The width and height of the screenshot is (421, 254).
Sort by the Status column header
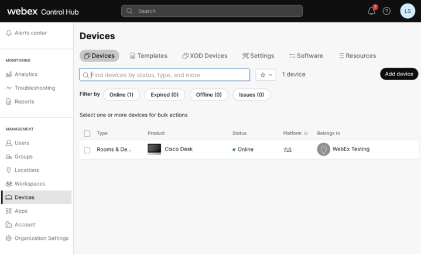pyautogui.click(x=239, y=133)
